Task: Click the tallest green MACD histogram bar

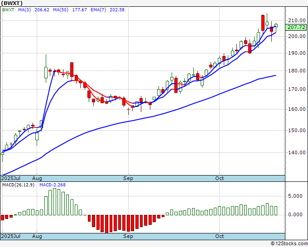Action: (55, 202)
